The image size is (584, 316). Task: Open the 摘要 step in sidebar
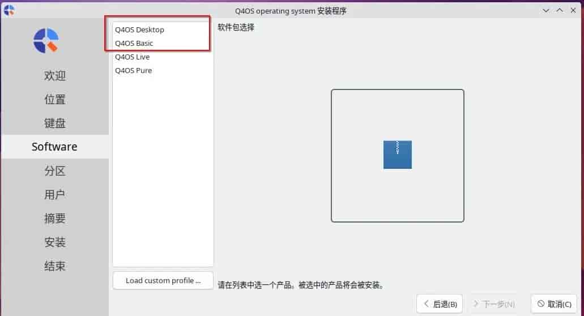[x=55, y=218]
